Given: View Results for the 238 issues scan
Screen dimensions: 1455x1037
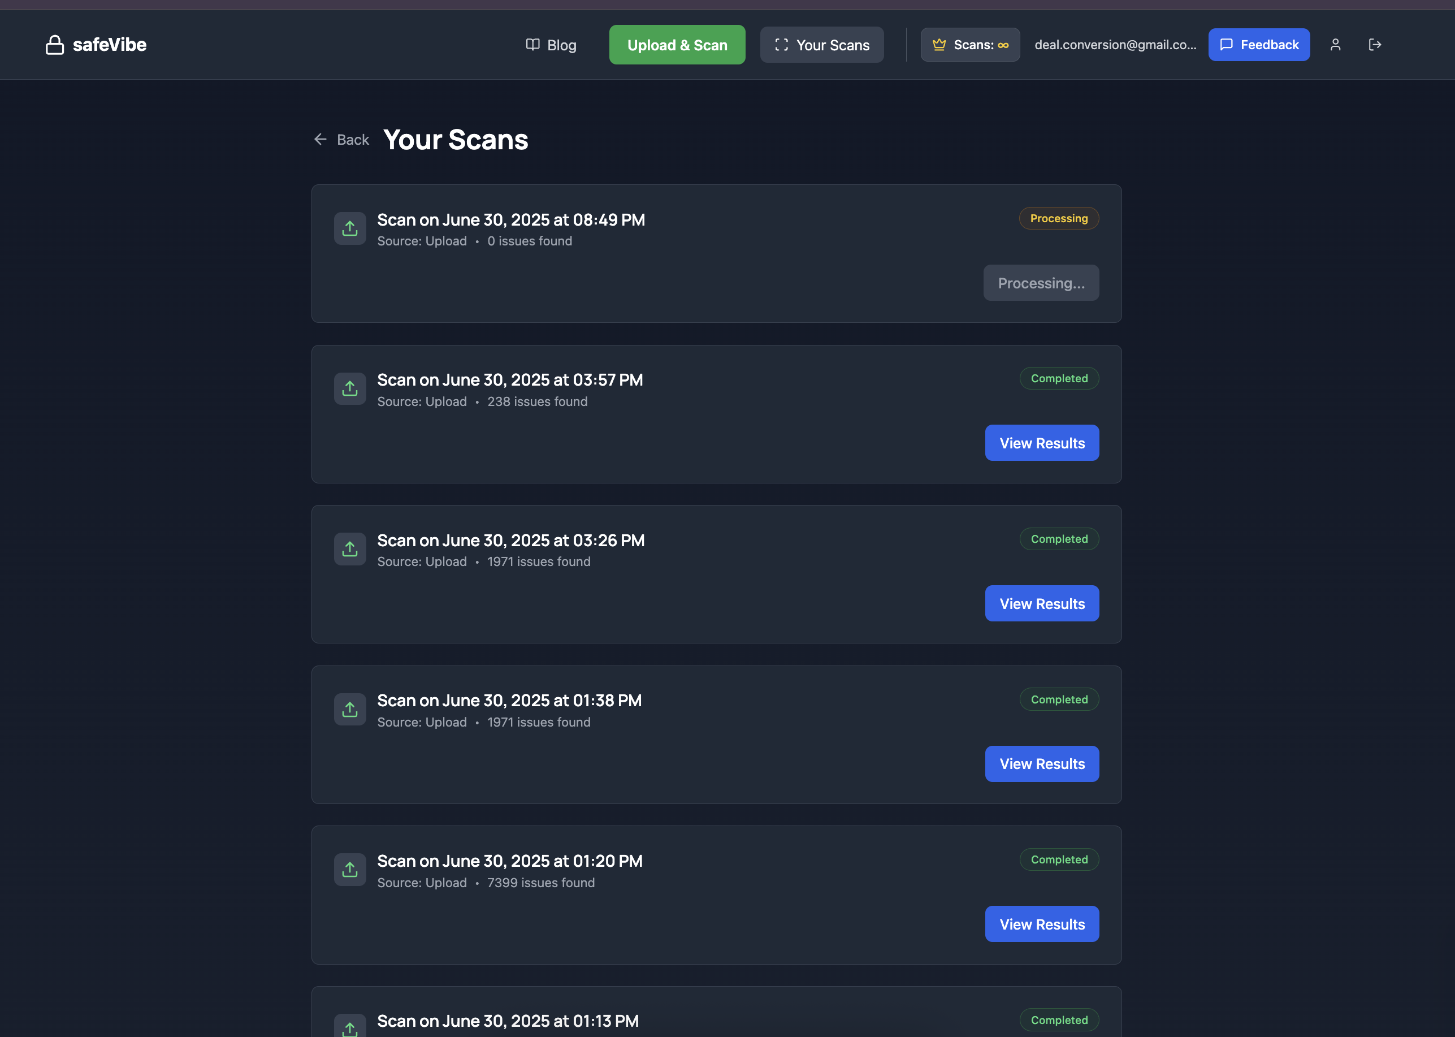Looking at the screenshot, I should click(x=1041, y=443).
